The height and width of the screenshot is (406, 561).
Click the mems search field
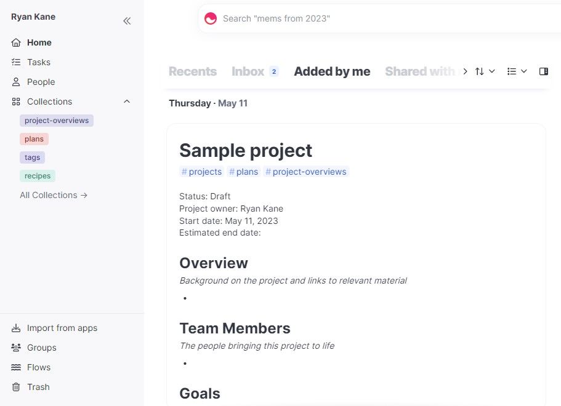tap(379, 18)
